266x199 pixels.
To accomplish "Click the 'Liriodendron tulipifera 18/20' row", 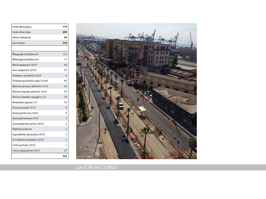I will [x=40, y=140].
